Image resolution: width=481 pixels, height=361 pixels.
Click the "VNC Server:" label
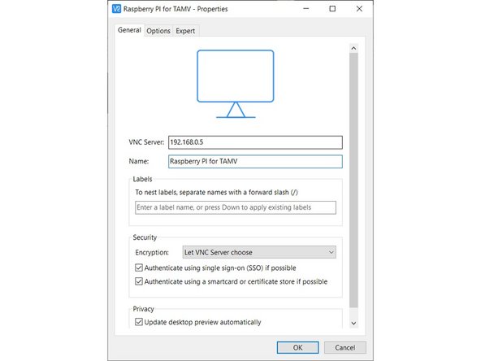(x=146, y=142)
